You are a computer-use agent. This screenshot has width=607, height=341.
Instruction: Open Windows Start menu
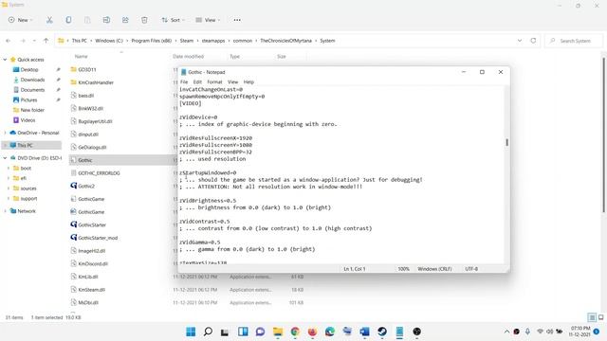click(191, 332)
